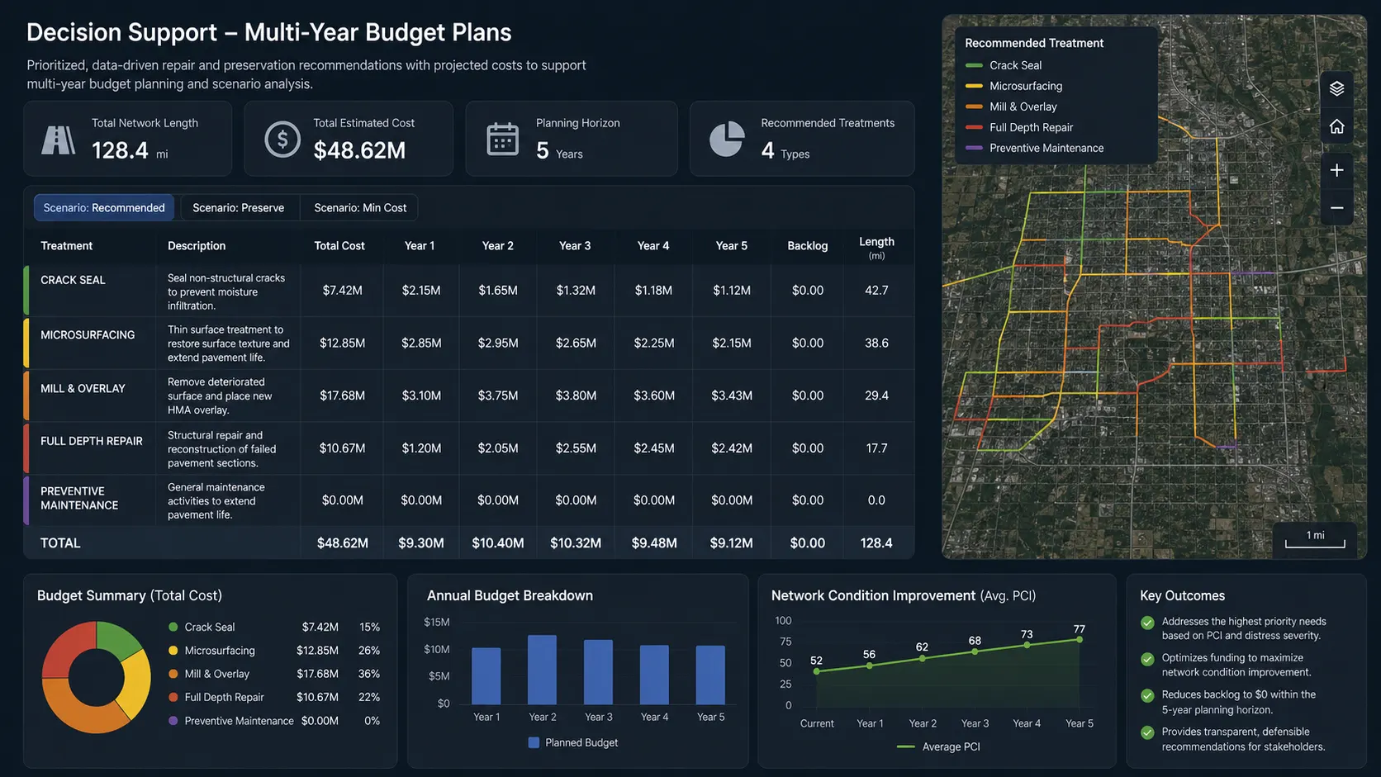The height and width of the screenshot is (777, 1381).
Task: Click the 36% Mill & Overlay percentage
Action: [369, 674]
